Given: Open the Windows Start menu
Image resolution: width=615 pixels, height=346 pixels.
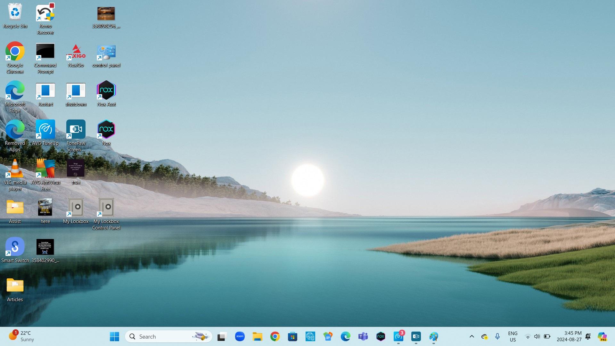Looking at the screenshot, I should coord(114,337).
